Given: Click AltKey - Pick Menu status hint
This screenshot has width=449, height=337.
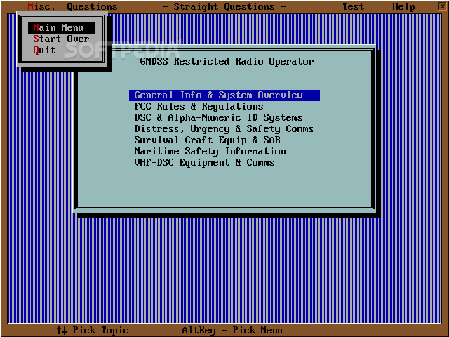Looking at the screenshot, I should click(x=232, y=330).
